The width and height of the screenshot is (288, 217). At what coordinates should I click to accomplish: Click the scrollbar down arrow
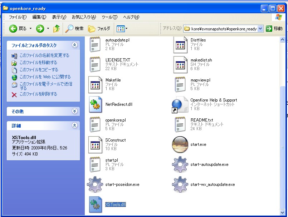pyautogui.click(x=283, y=212)
